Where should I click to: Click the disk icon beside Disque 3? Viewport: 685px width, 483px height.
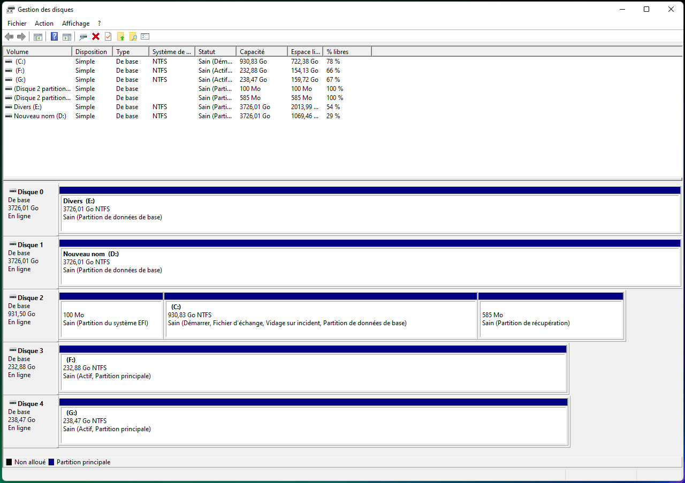pyautogui.click(x=13, y=350)
